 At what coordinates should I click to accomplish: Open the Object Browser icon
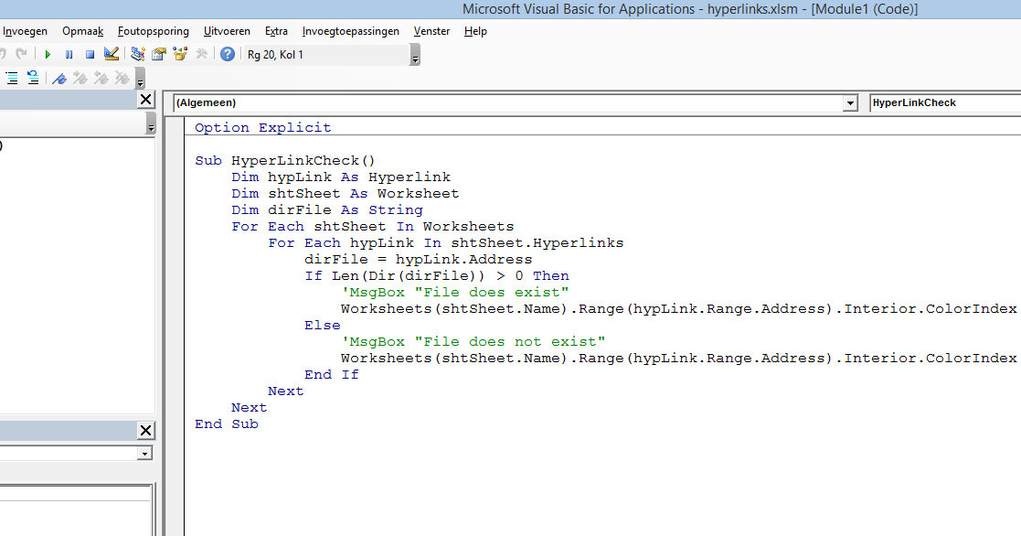[x=180, y=54]
